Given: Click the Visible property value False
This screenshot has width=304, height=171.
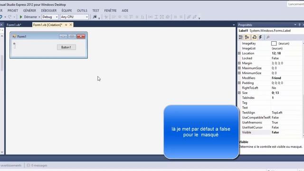Looking at the screenshot, I should pos(275,132).
